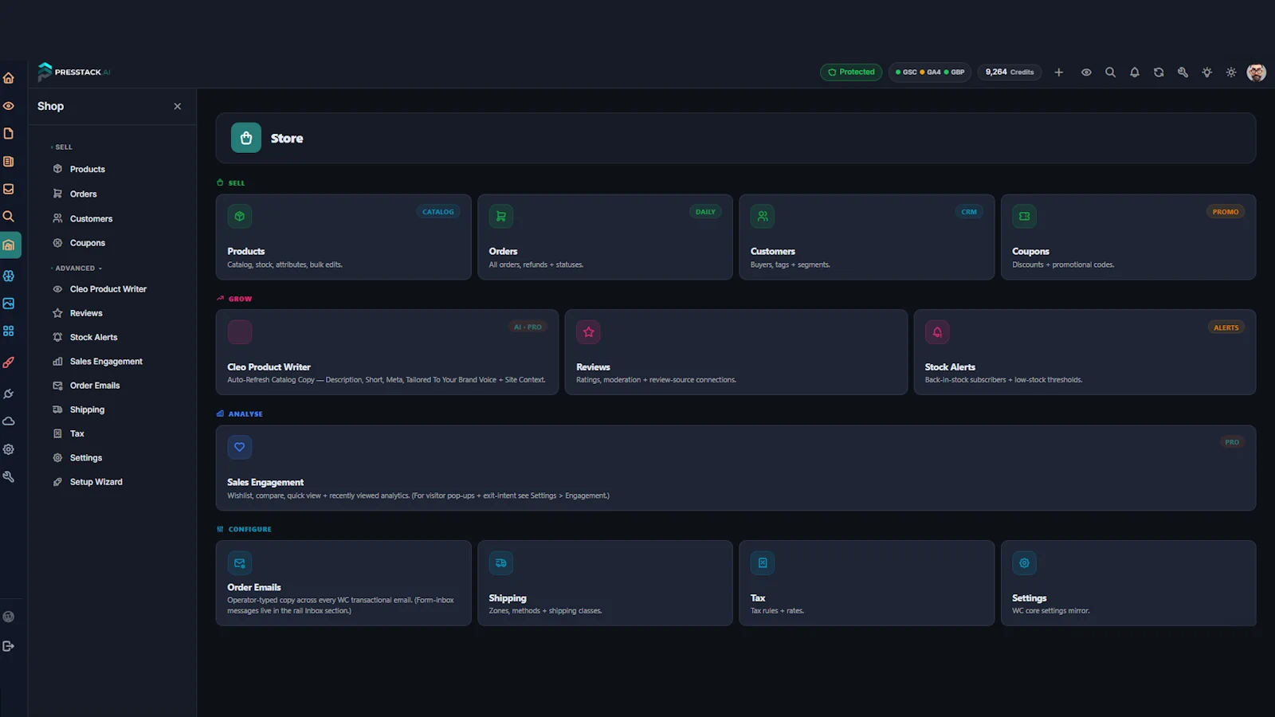
Task: Open the Reviews card in Grow section
Action: (x=736, y=352)
